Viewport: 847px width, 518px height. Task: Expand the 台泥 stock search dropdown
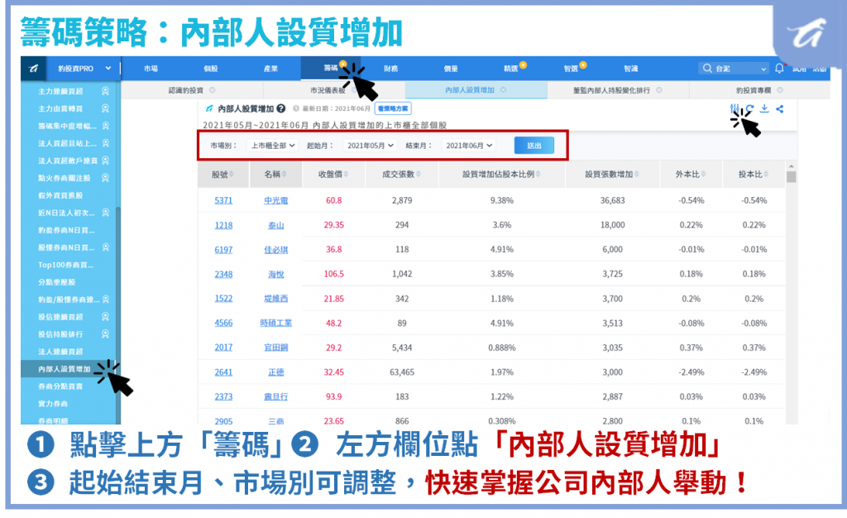pyautogui.click(x=763, y=70)
